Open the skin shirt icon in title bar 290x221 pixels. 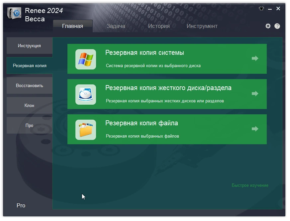coord(261,9)
